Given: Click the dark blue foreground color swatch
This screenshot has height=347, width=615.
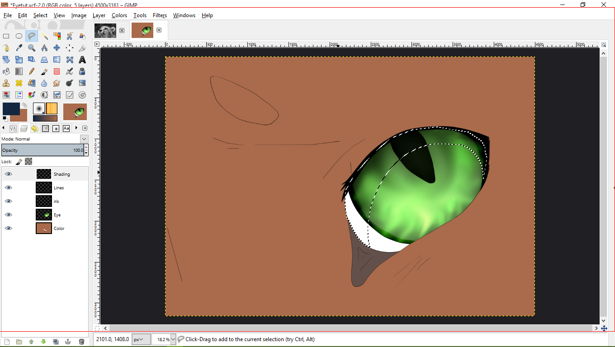Looking at the screenshot, I should [x=11, y=108].
